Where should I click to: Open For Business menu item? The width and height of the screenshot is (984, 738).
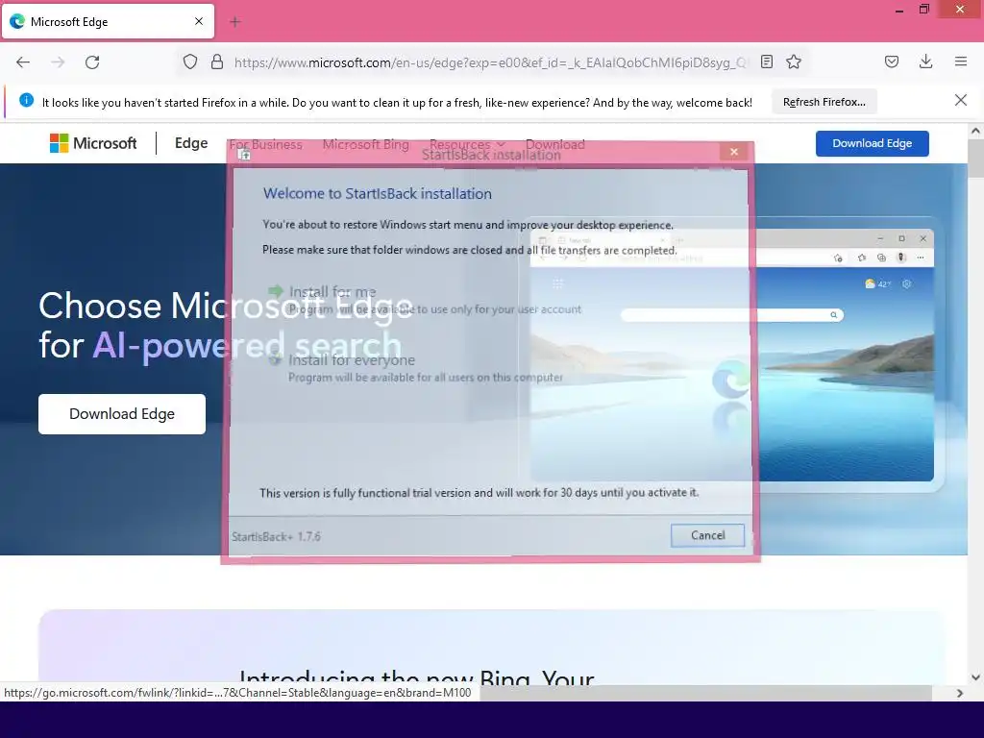265,144
